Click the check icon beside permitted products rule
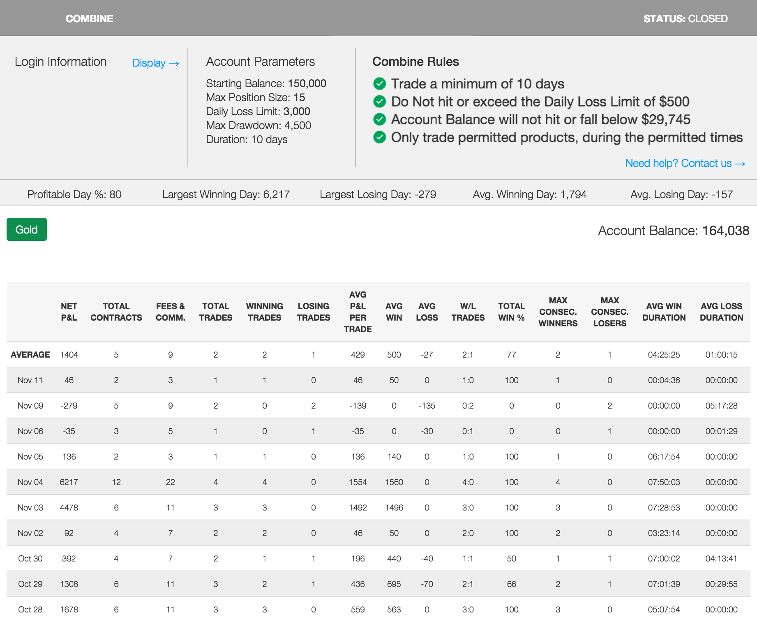This screenshot has height=626, width=757. pos(379,137)
